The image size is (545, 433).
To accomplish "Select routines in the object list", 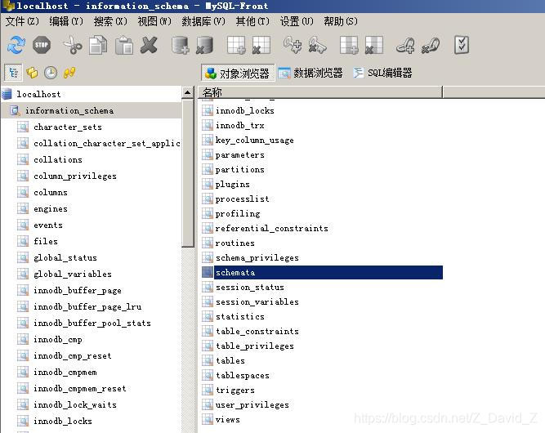I will pyautogui.click(x=235, y=243).
